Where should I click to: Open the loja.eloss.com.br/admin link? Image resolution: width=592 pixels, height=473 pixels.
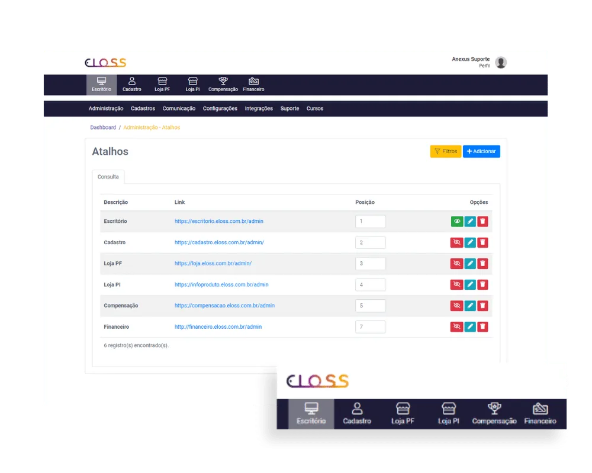click(x=213, y=264)
